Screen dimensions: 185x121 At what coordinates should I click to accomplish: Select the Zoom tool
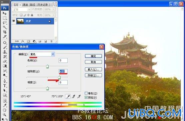pos(5,115)
